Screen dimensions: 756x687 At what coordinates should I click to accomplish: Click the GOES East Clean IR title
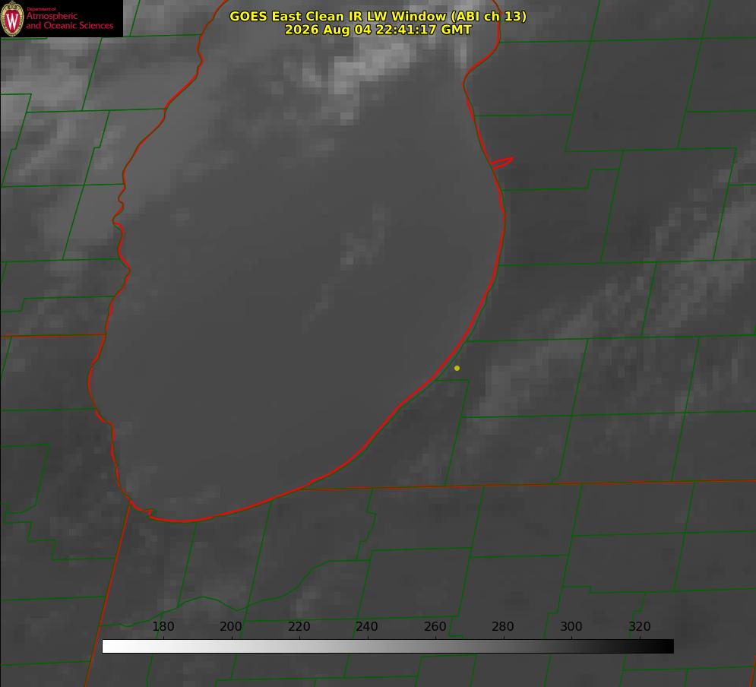click(378, 16)
